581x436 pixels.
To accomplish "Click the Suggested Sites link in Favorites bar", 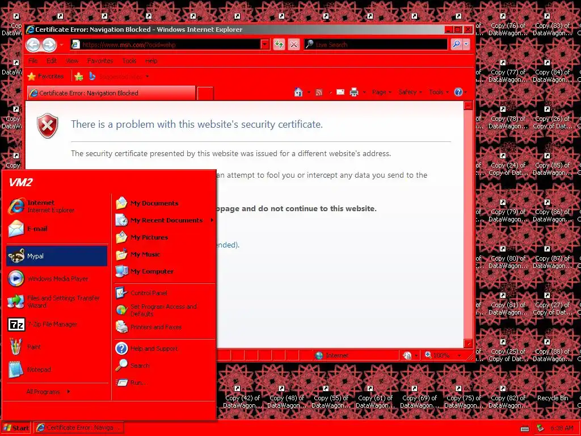I will coord(119,77).
